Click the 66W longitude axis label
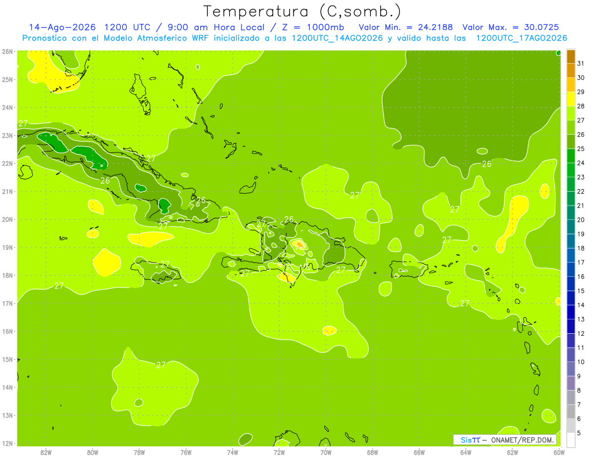The height and width of the screenshot is (459, 594). click(419, 452)
